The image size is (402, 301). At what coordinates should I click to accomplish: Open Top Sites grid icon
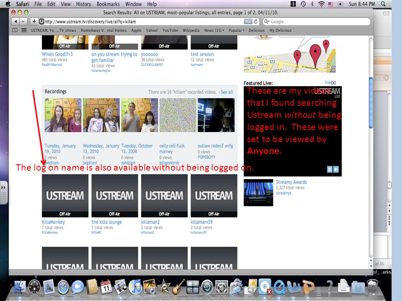coord(24,31)
